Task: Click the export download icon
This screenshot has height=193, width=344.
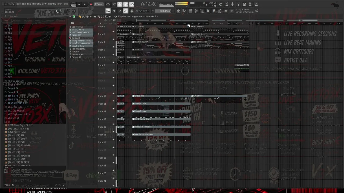Action: [256, 4]
